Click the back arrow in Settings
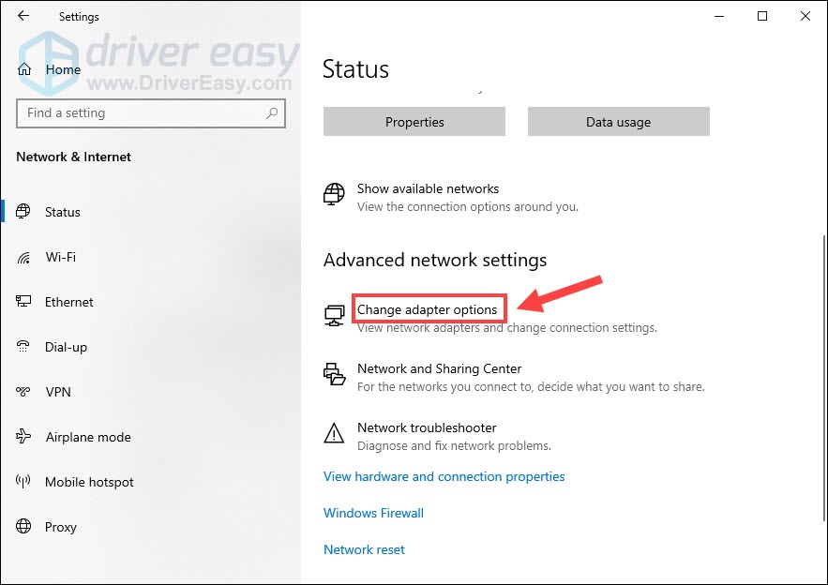This screenshot has width=828, height=585. click(x=23, y=16)
